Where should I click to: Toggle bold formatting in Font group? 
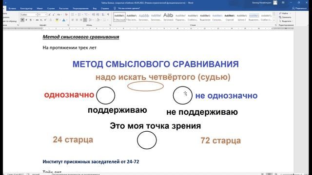[x=22, y=20]
